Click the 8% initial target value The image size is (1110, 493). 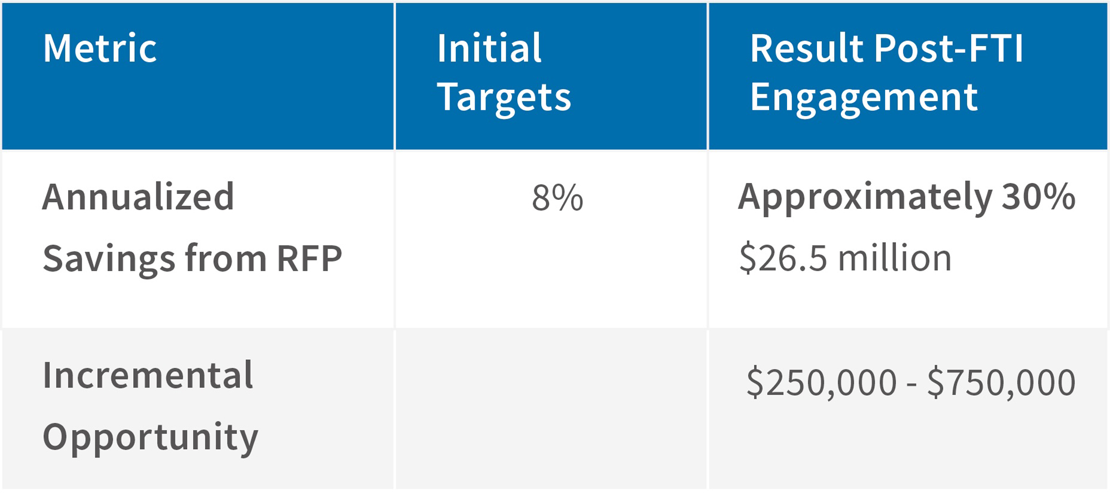[x=557, y=198]
